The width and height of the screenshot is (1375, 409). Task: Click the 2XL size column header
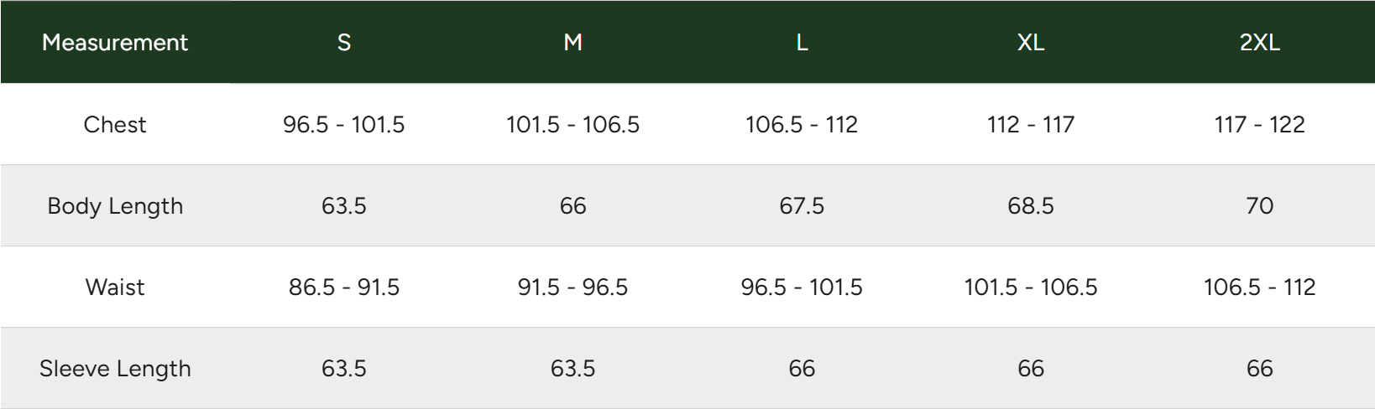1259,43
